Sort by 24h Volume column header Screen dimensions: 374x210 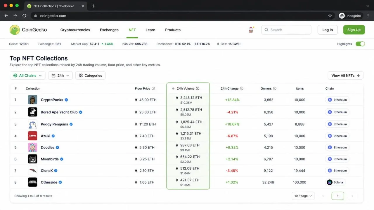coord(186,88)
